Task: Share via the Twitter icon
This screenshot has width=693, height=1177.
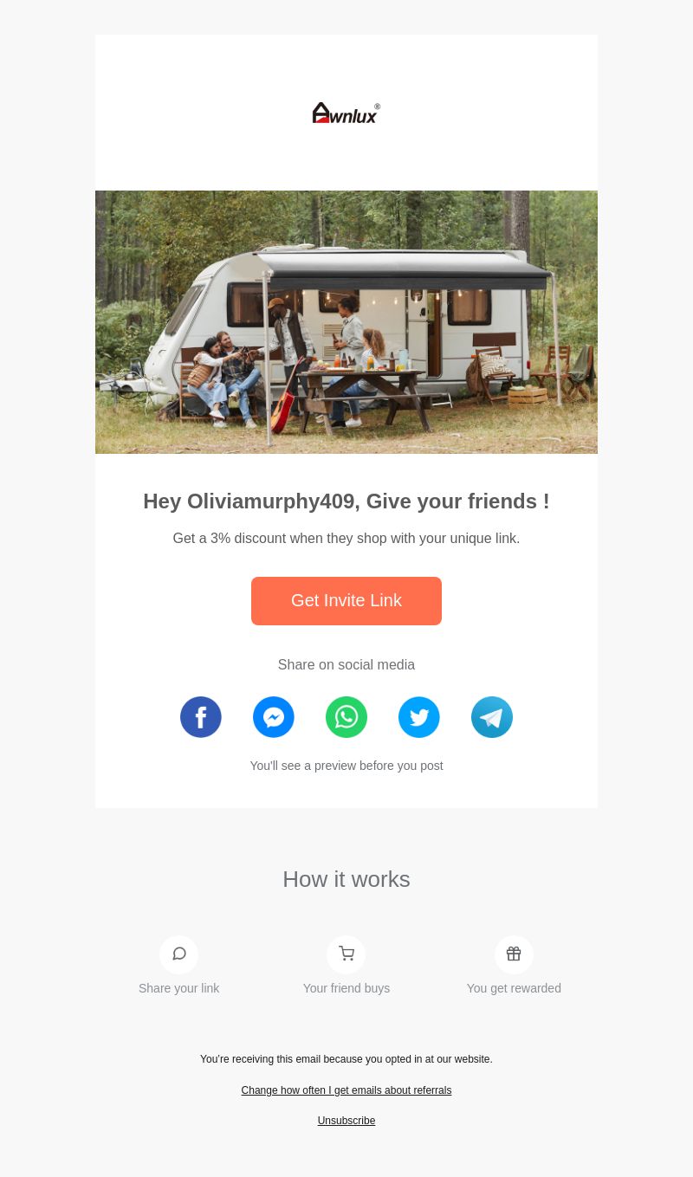Action: 419,717
